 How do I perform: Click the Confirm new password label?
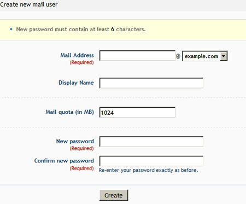point(64,161)
